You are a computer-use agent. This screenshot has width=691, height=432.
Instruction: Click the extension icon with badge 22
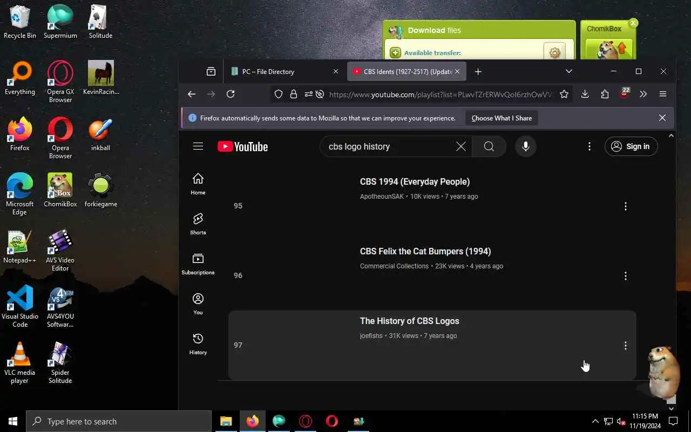coord(625,93)
